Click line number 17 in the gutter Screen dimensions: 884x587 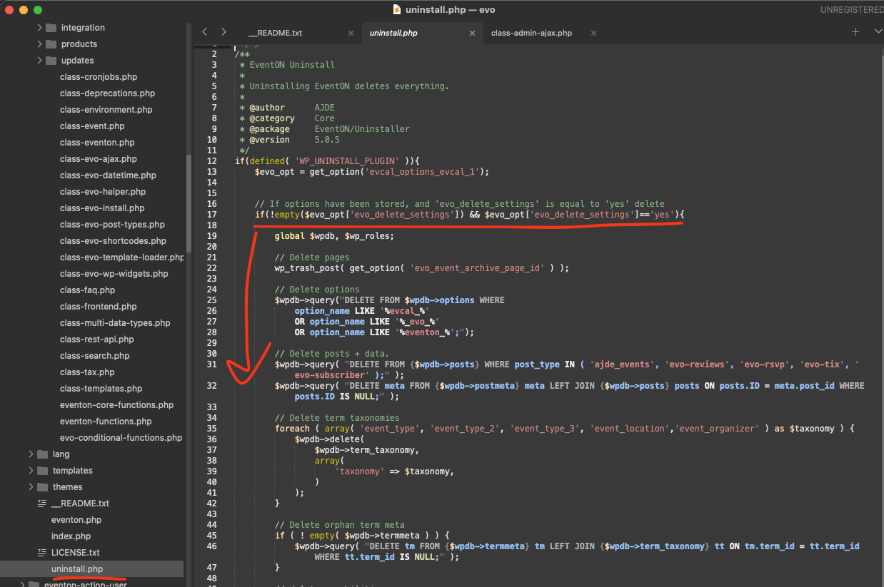point(211,215)
